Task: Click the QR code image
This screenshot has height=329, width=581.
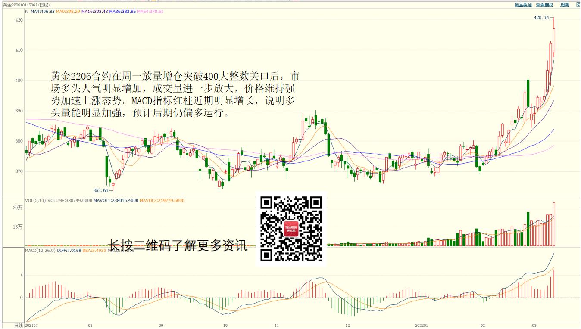Action: (291, 229)
